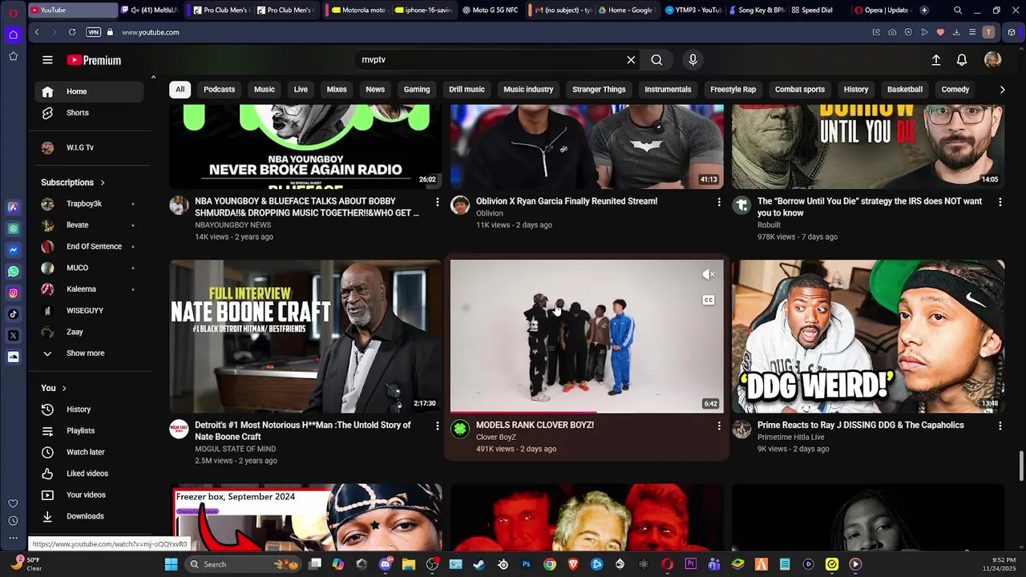The image size is (1026, 577).
Task: Open options for Oblivion X Ryan Garcia video
Action: tap(718, 202)
